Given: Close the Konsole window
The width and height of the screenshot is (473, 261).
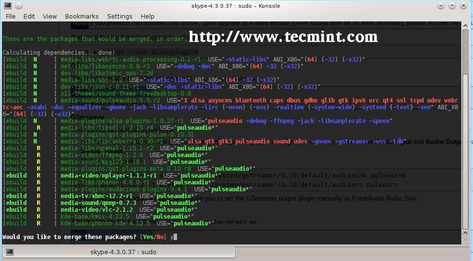Looking at the screenshot, I should [x=463, y=5].
